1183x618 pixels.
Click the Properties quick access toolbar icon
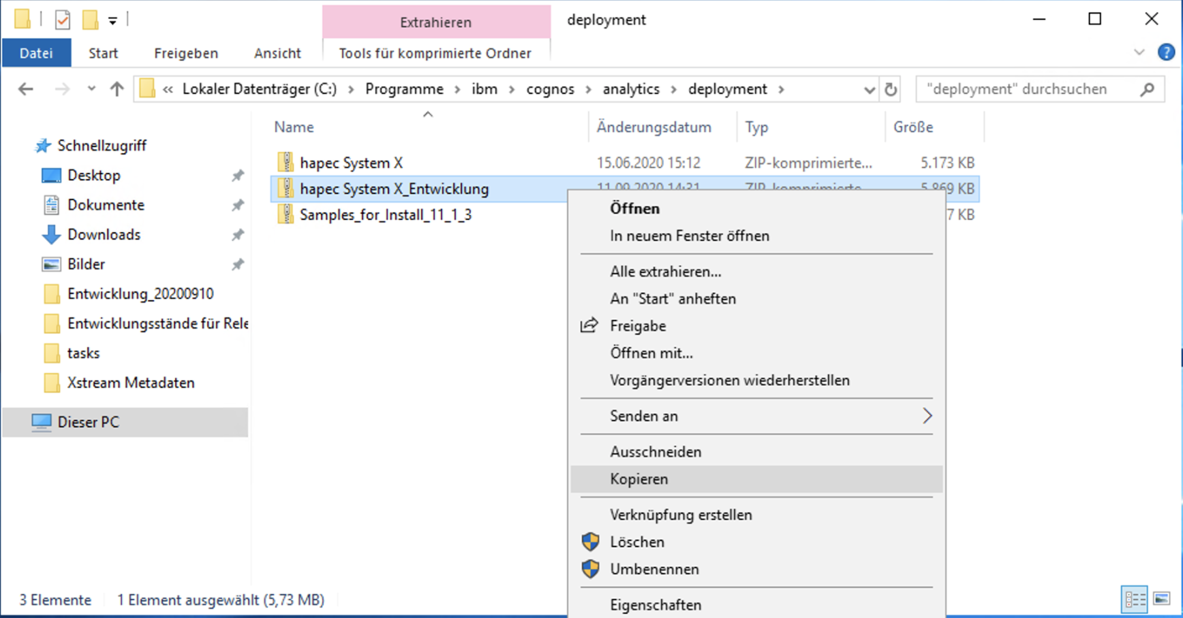(x=63, y=20)
